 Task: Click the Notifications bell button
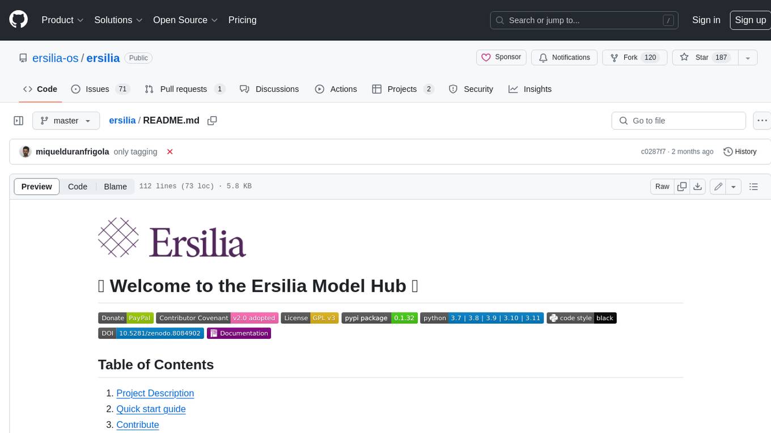point(564,57)
